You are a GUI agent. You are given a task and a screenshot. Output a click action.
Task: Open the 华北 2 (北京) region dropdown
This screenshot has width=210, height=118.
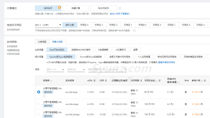point(48,25)
